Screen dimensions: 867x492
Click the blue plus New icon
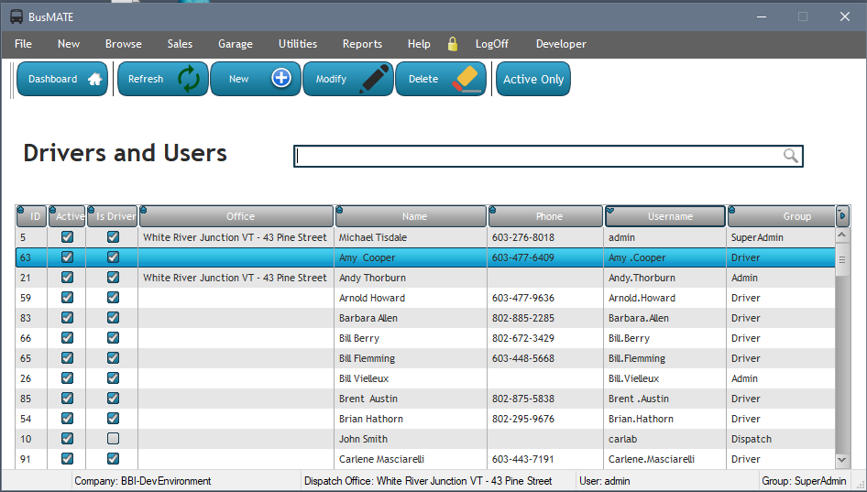click(281, 79)
